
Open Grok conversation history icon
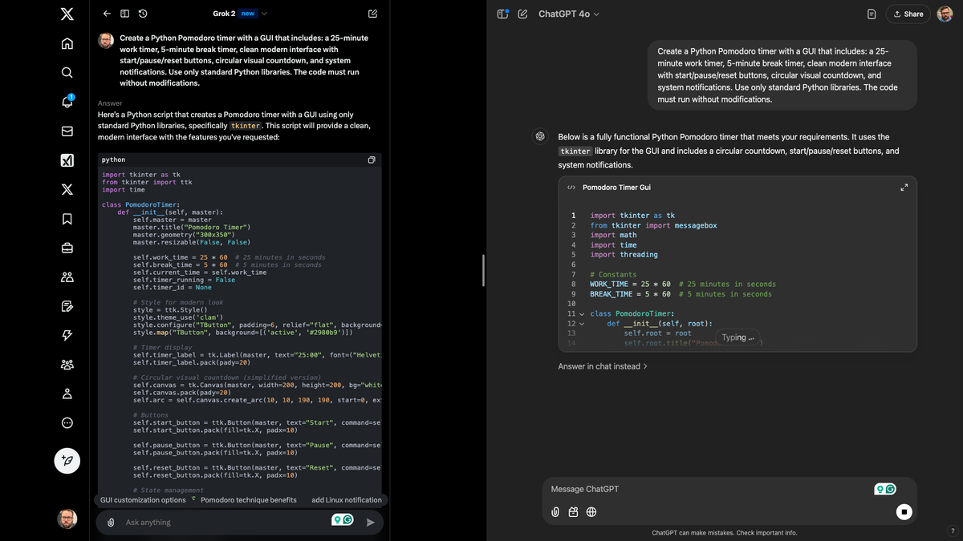tap(143, 14)
